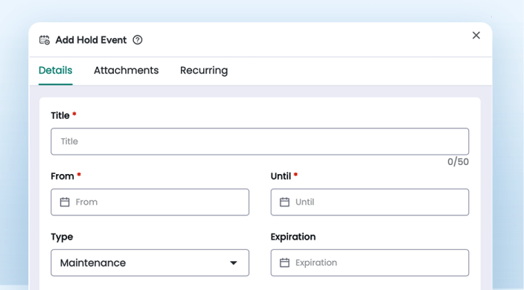The image size is (524, 290).
Task: Click the Add Hold Event heading
Action: [91, 40]
